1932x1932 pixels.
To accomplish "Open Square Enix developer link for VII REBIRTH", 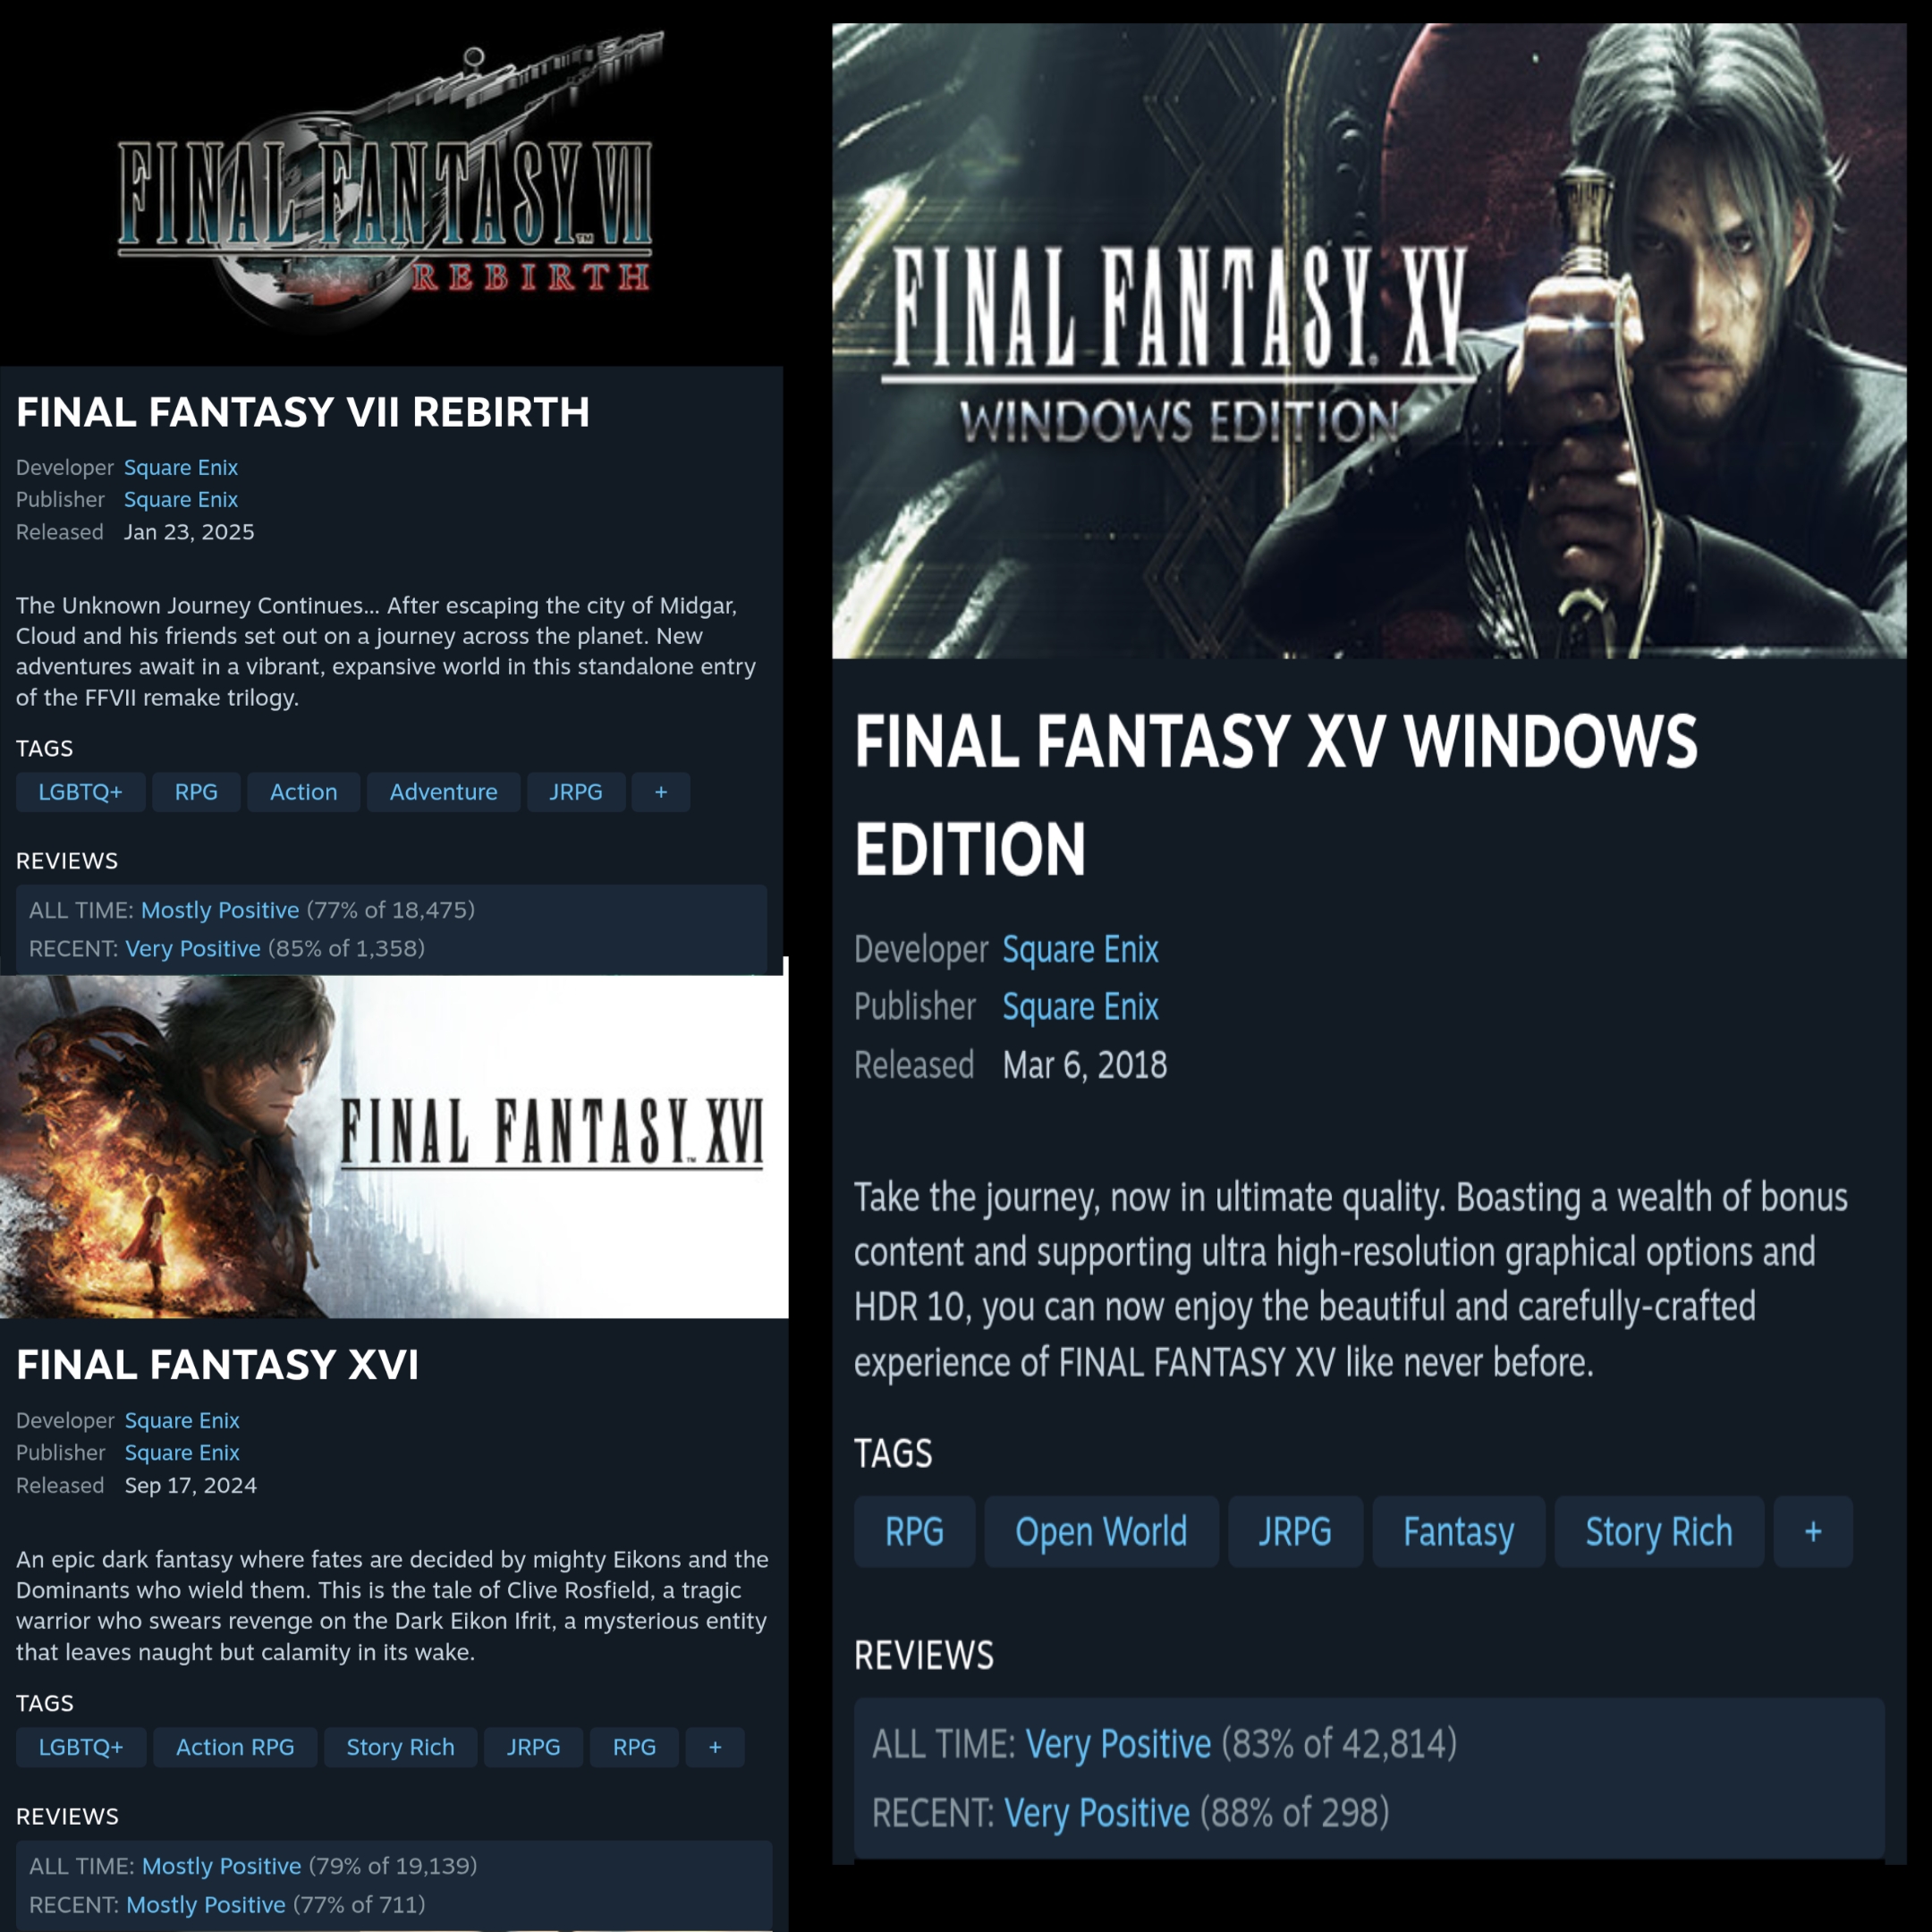I will (x=181, y=467).
